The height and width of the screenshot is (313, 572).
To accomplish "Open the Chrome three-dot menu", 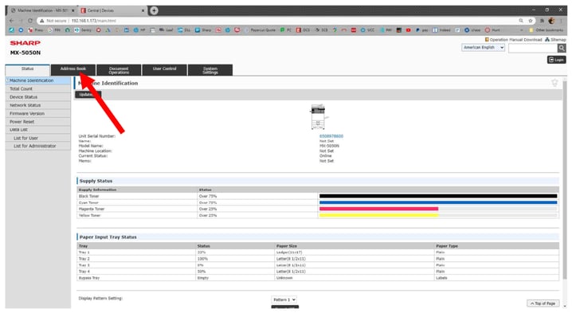I will coord(561,21).
